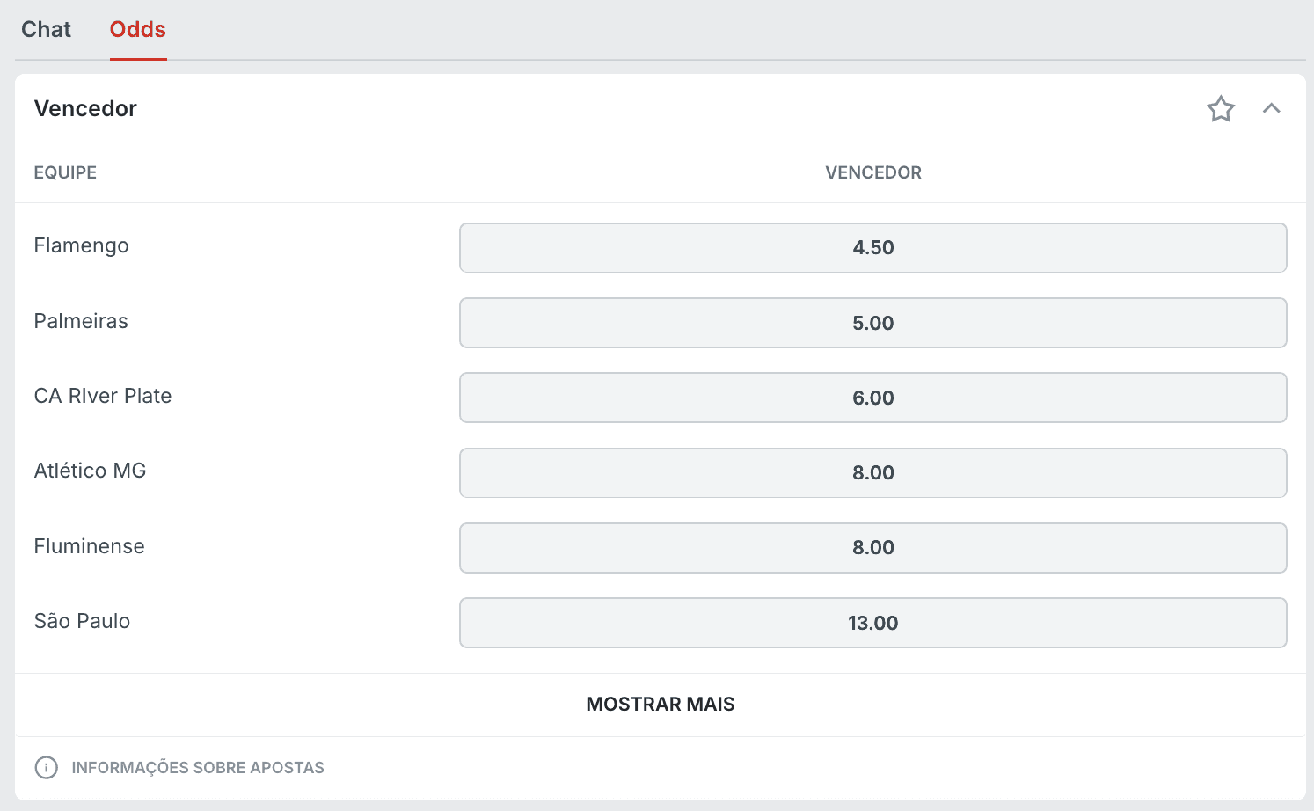The width and height of the screenshot is (1314, 811).
Task: Select the Atlético MG 8.00 odds button
Action: click(x=872, y=473)
